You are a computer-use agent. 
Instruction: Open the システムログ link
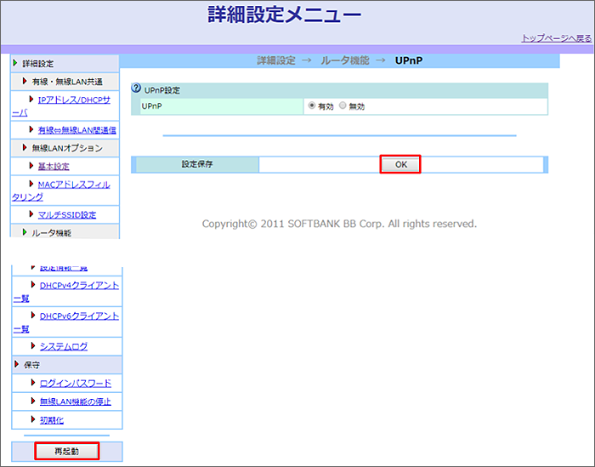(64, 346)
